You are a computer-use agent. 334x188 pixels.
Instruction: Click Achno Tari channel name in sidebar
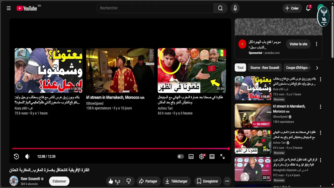[x=279, y=143]
